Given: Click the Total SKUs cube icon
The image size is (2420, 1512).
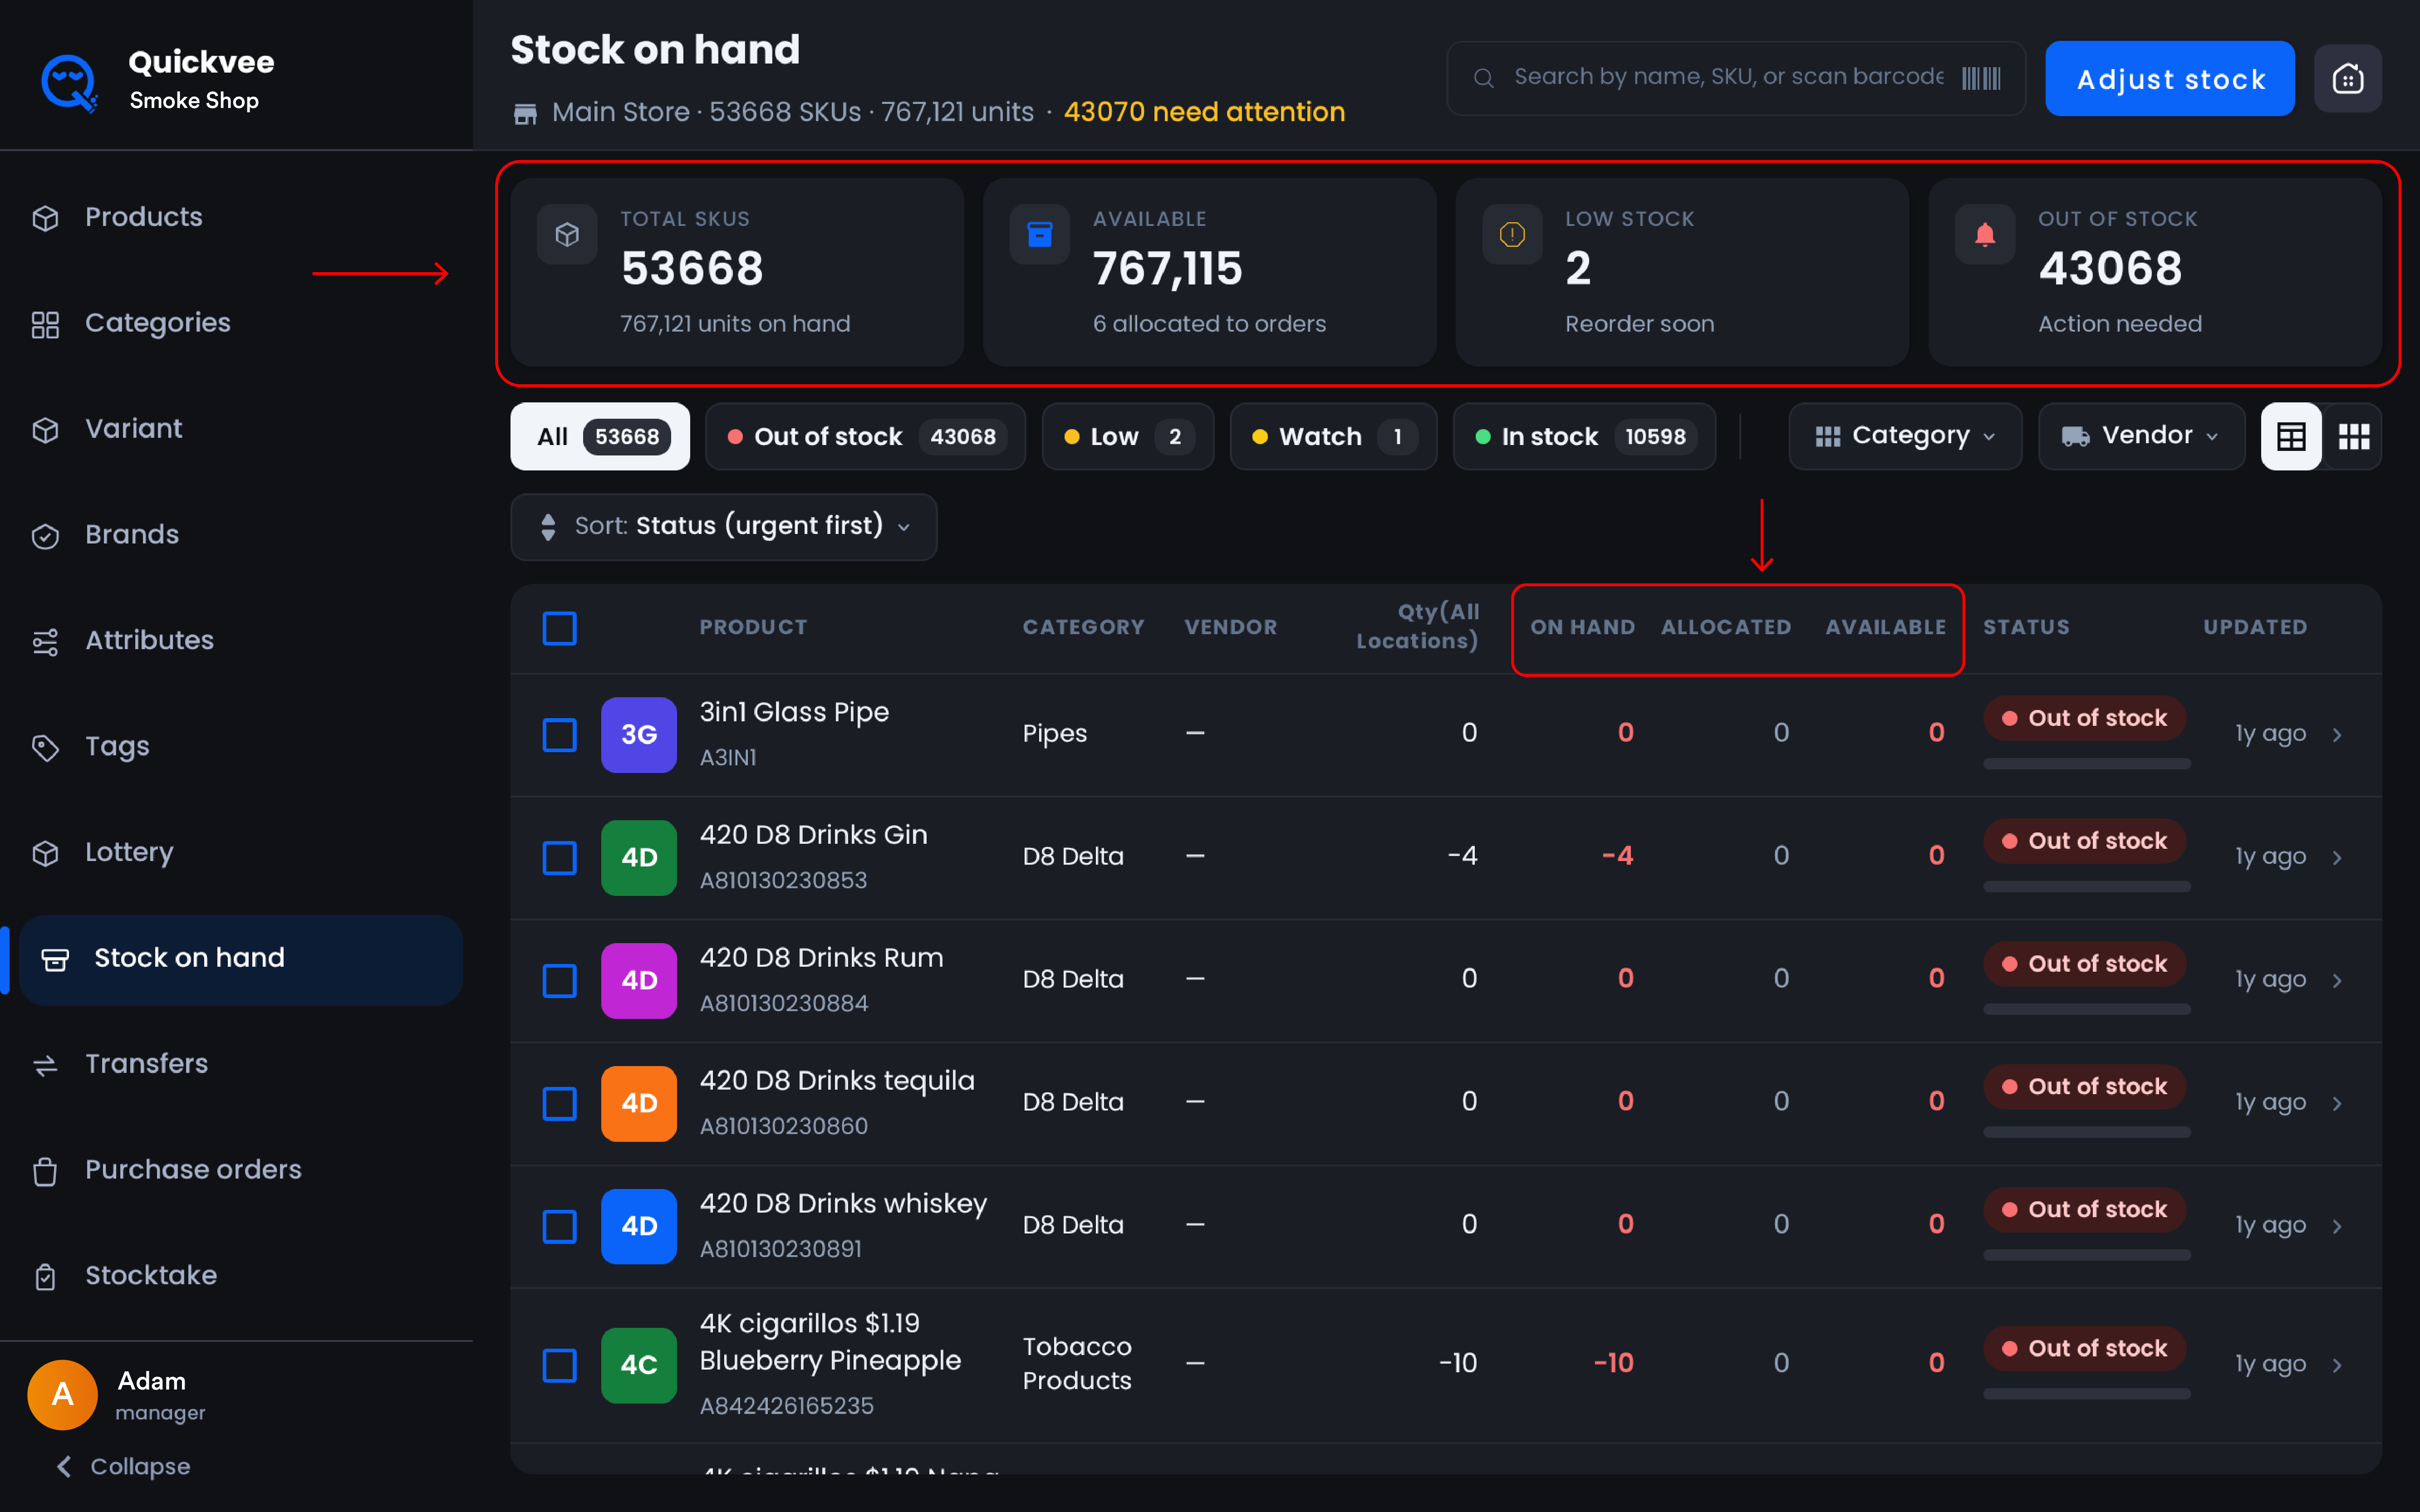Looking at the screenshot, I should [567, 235].
